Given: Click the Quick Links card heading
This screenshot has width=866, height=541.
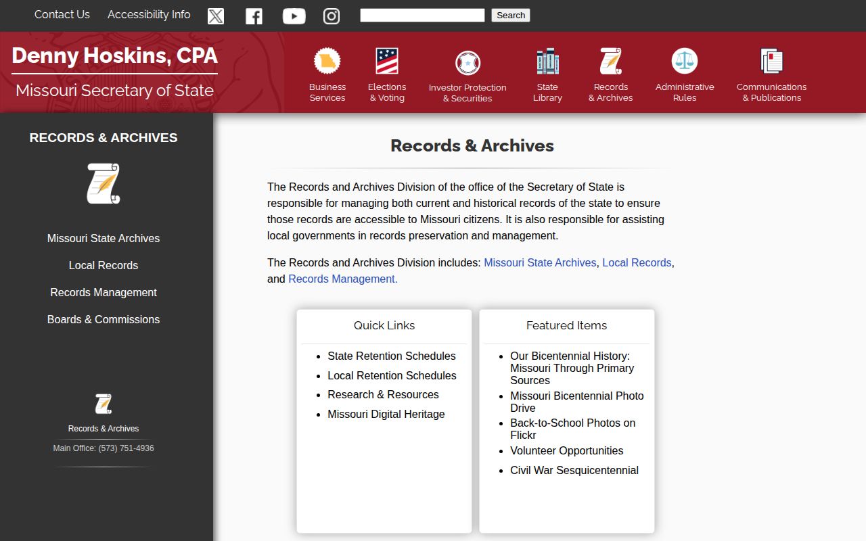Looking at the screenshot, I should [x=384, y=325].
